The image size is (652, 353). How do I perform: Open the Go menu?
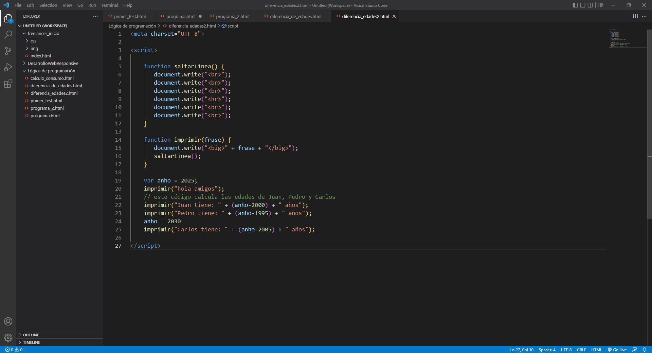click(x=80, y=5)
